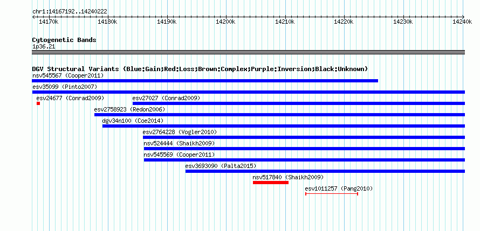Viewport: 480px width, 231px height.
Task: Click the Cytogenetic Bands track title
Action: (x=64, y=40)
